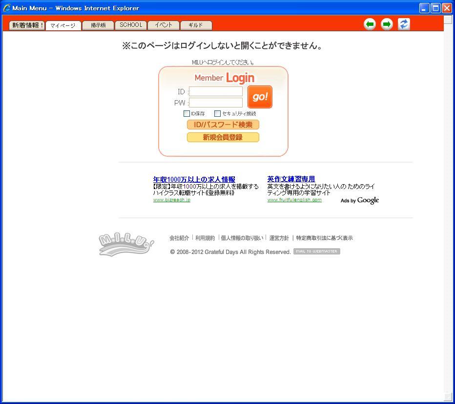
Task: Select the SCHOOL tab
Action: pyautogui.click(x=131, y=25)
